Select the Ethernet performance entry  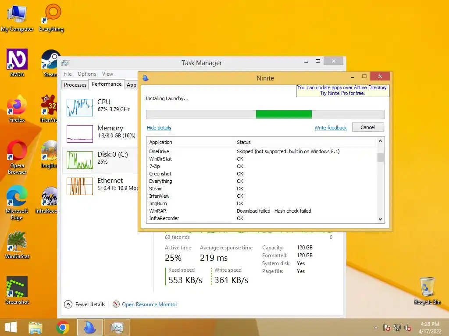100,186
